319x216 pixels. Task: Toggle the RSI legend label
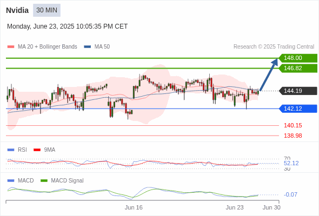coord(22,150)
